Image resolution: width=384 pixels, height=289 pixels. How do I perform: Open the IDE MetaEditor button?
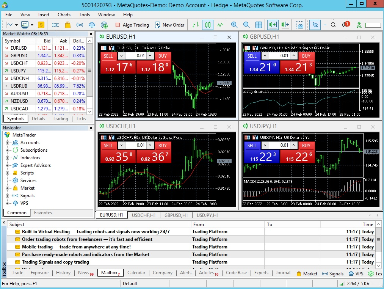click(x=55, y=25)
